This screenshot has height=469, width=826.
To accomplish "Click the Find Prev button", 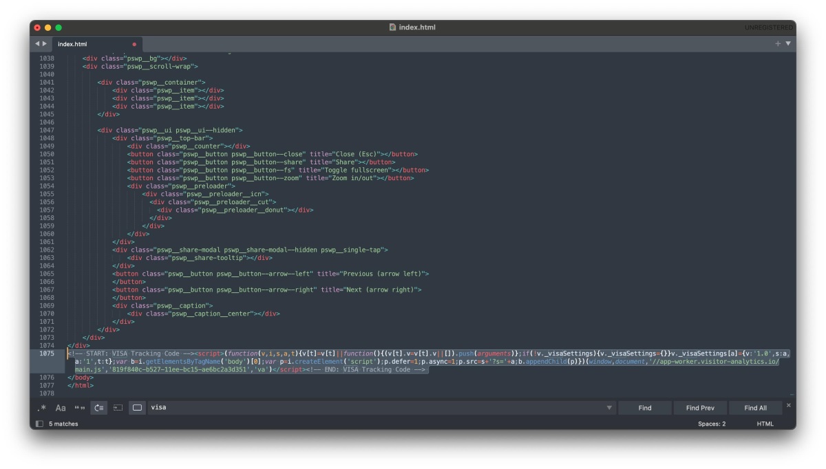I will pos(700,408).
